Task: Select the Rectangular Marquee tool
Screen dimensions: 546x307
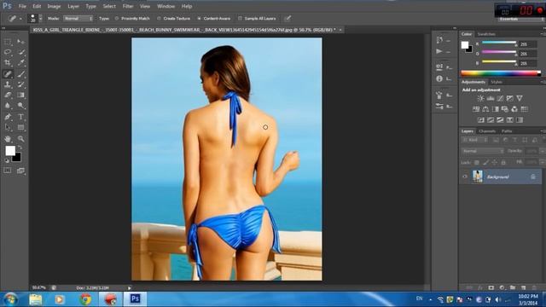Action: coord(8,42)
